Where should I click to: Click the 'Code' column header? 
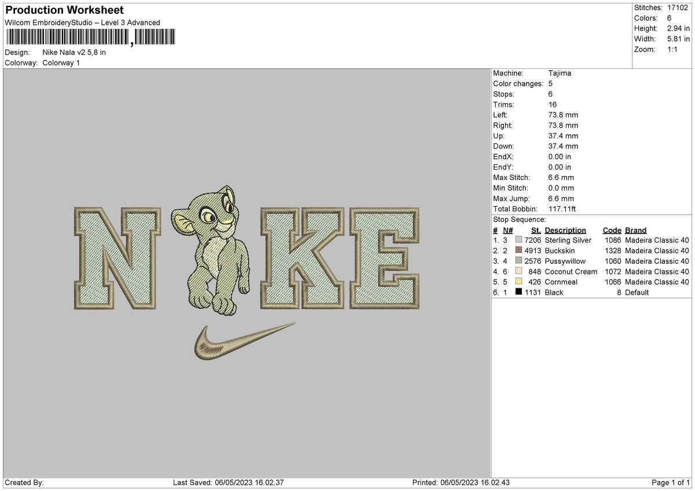tap(612, 230)
